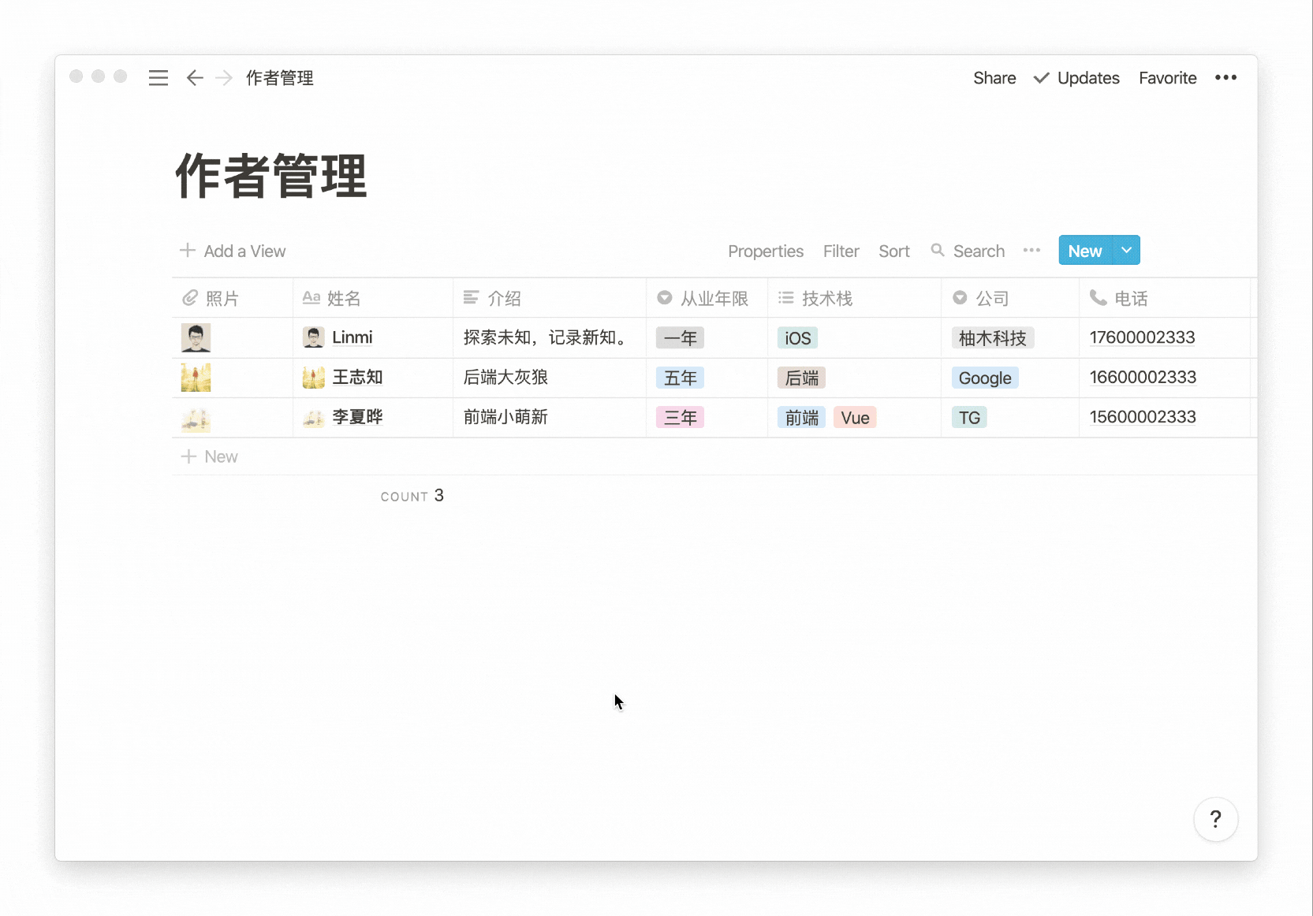Click the Google company tag
1313x916 pixels.
coord(985,378)
